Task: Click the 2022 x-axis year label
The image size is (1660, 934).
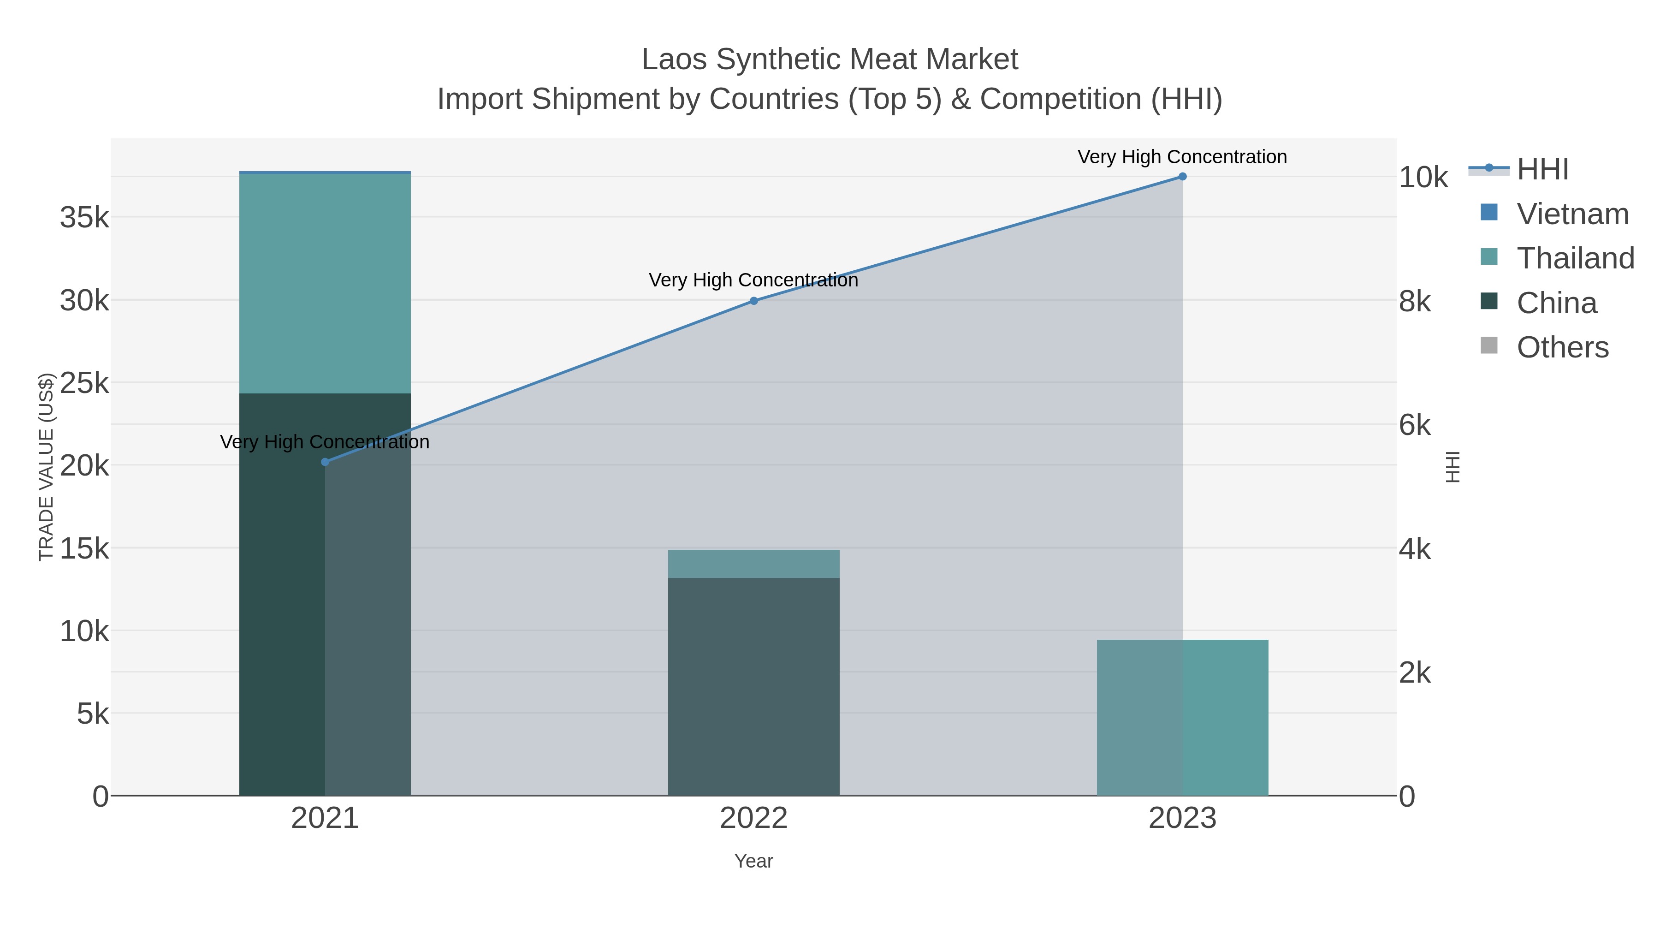Action: [754, 819]
